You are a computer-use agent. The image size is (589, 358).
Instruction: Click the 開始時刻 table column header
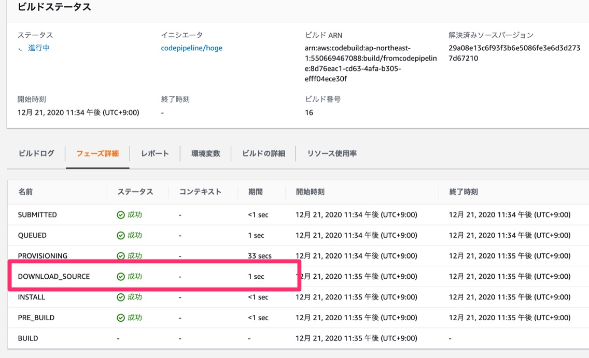[310, 192]
